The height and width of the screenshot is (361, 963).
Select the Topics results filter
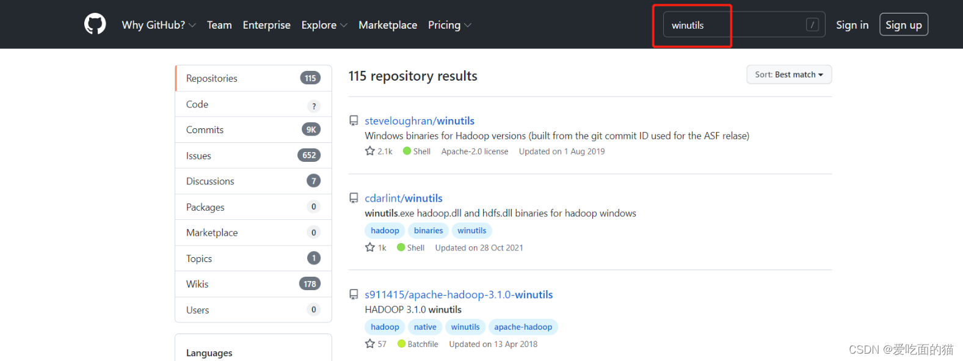click(253, 258)
